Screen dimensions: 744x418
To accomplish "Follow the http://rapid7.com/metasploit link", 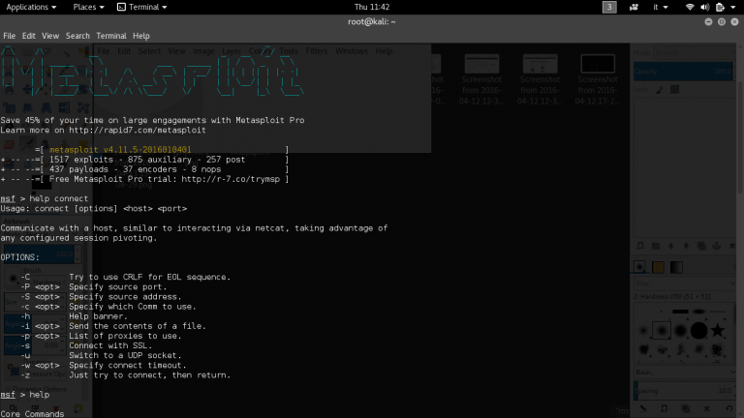I will (138, 131).
